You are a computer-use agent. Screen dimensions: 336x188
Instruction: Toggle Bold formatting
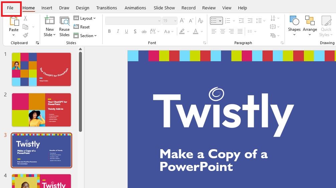pos(109,31)
